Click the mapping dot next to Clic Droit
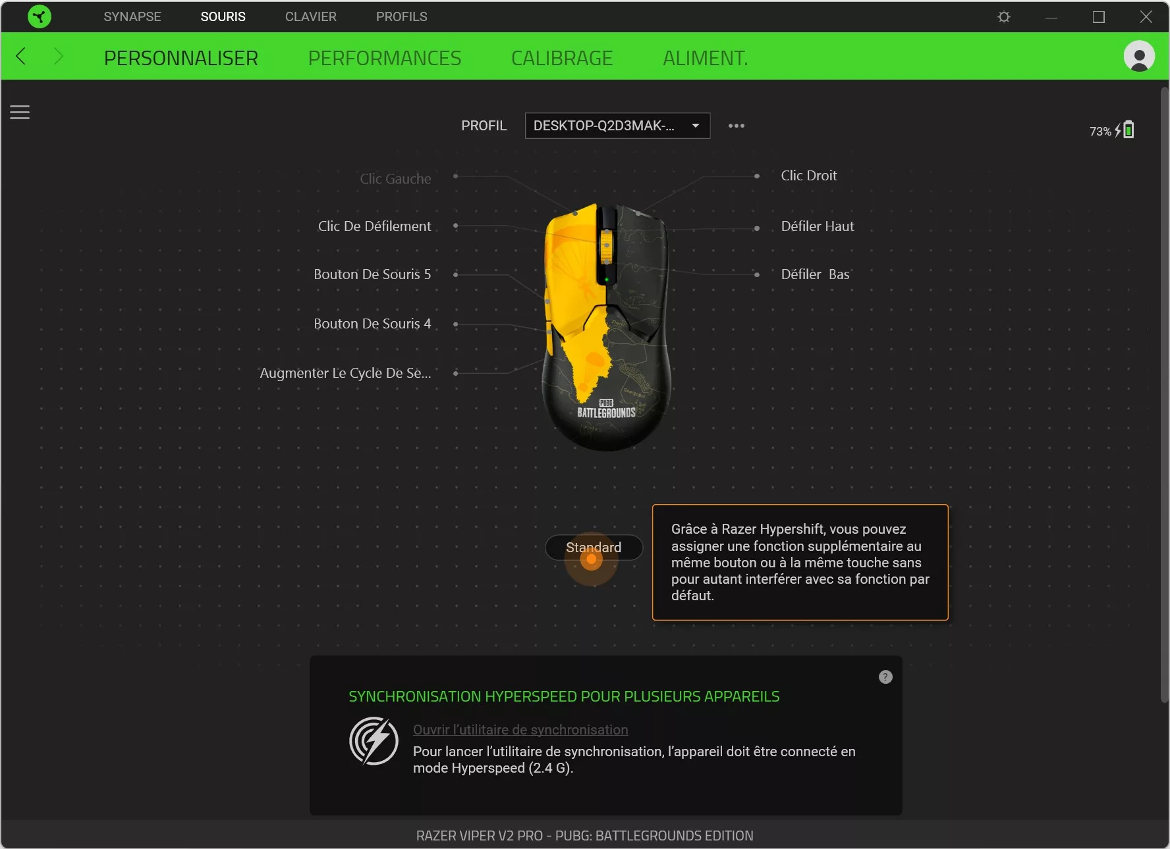The image size is (1170, 849). coord(755,176)
